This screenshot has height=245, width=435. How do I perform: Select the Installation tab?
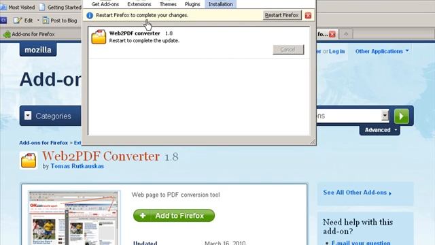point(220,4)
